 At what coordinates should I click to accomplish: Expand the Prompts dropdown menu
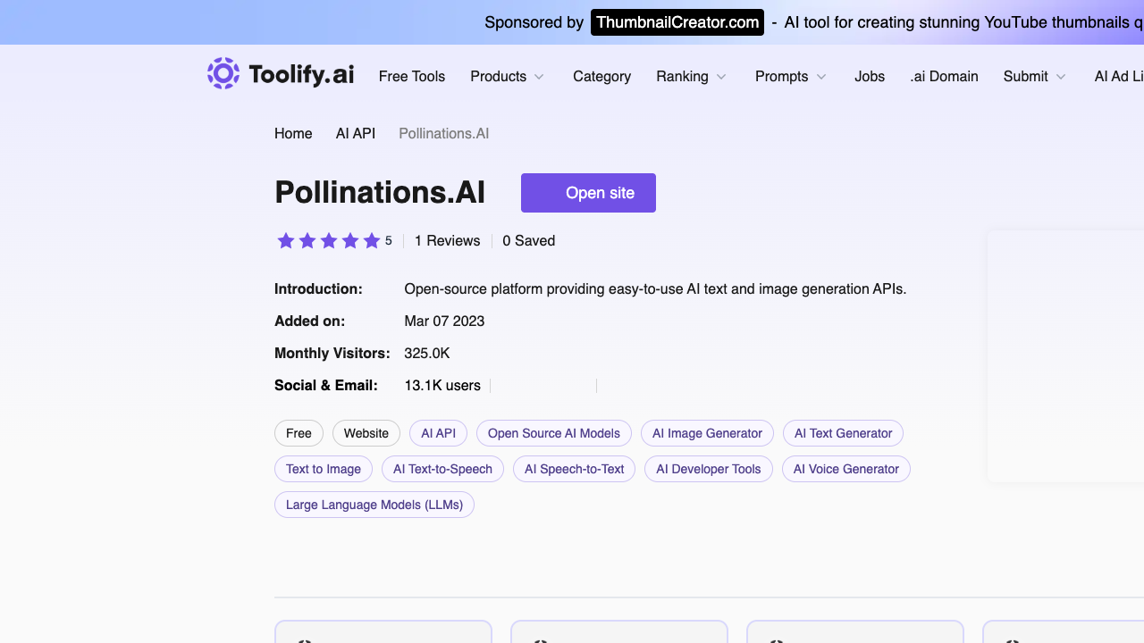tap(791, 77)
